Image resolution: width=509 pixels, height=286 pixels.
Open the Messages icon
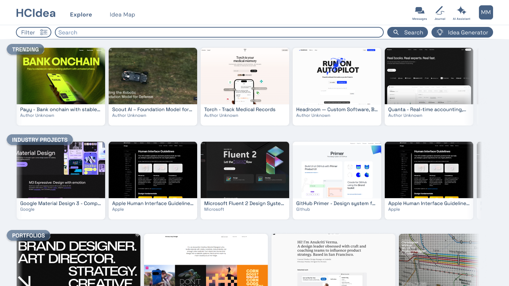pos(419,13)
